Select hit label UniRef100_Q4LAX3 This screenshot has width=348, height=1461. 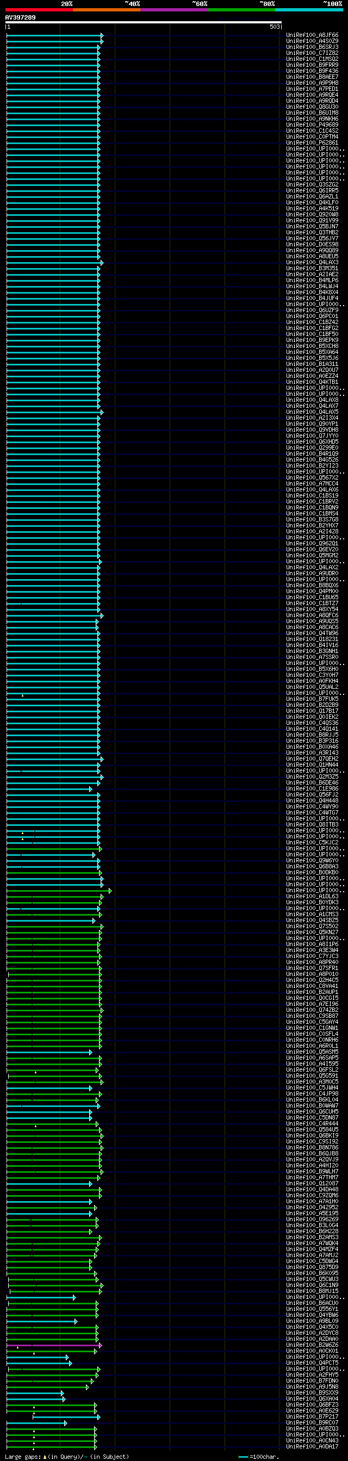312,262
